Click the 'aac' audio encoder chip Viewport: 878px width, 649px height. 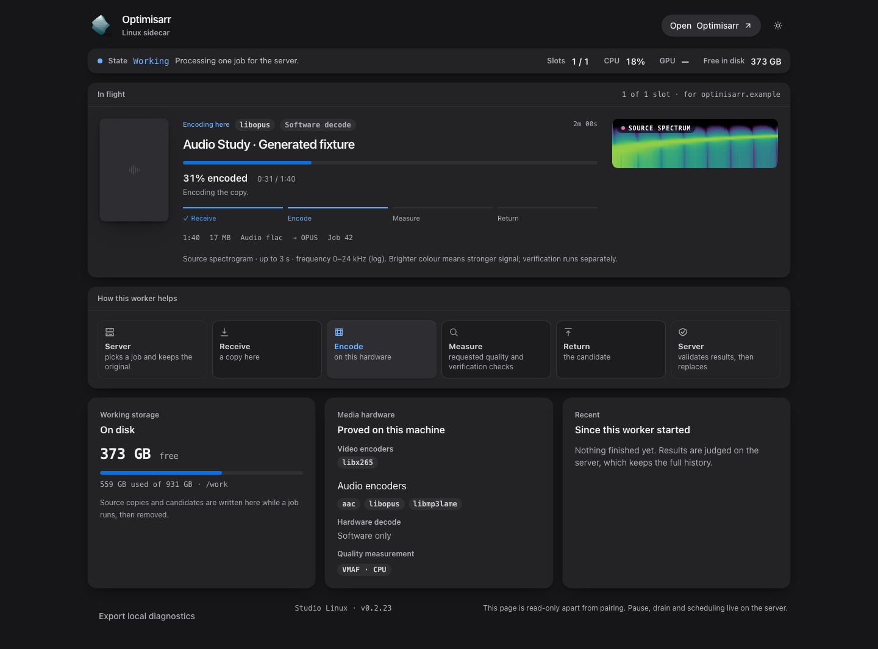tap(349, 504)
